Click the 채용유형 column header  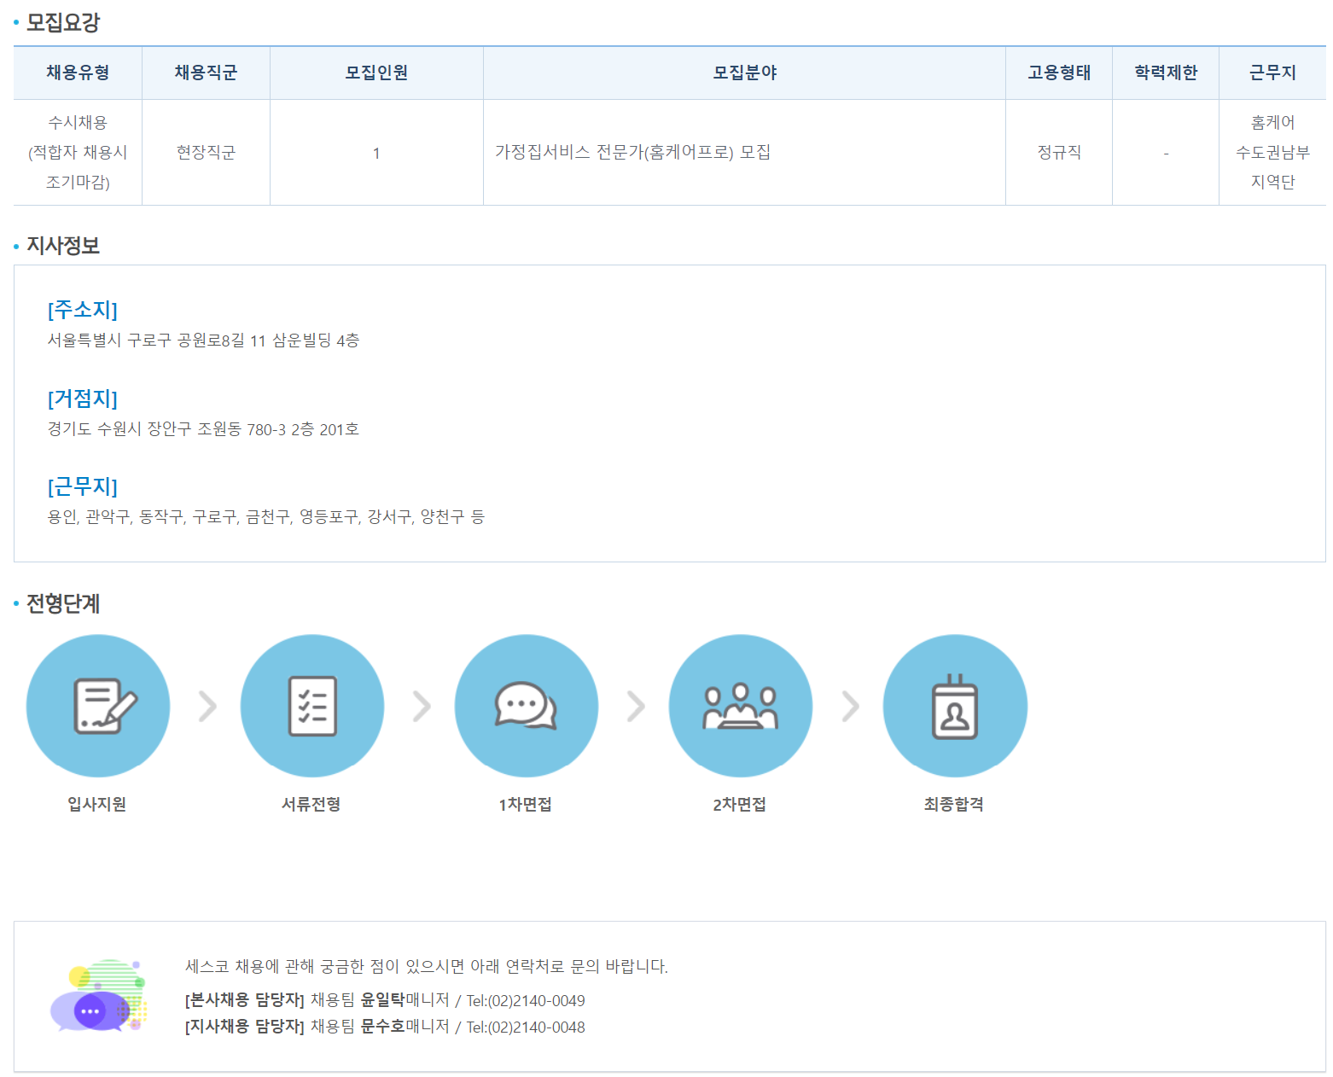point(78,73)
